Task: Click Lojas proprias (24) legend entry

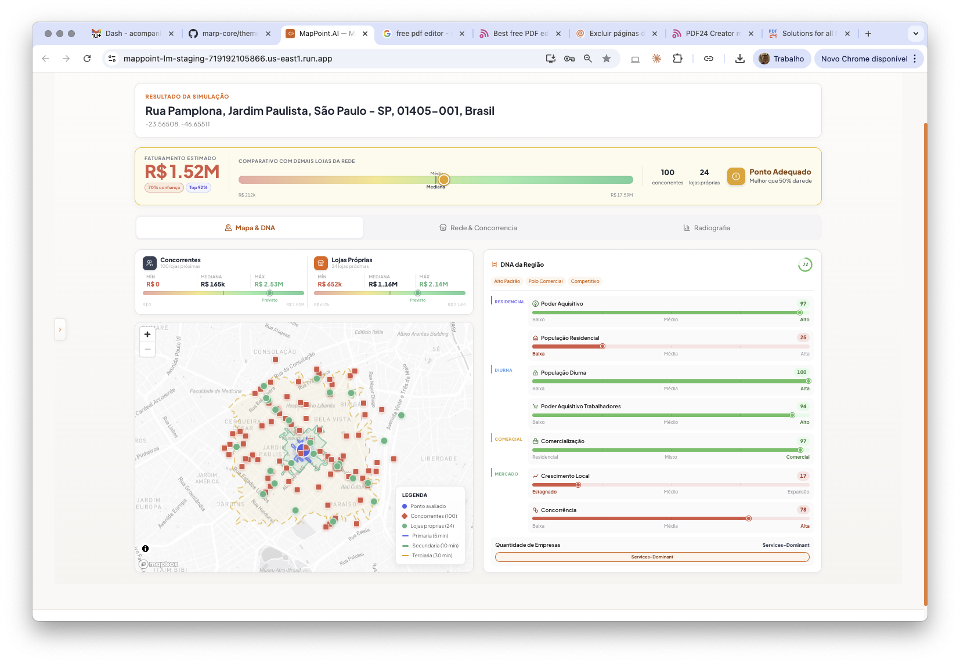Action: tap(428, 526)
